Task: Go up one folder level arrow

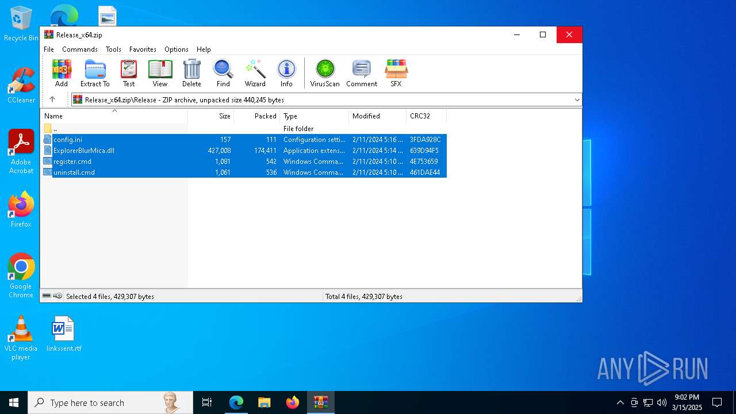Action: tap(52, 99)
